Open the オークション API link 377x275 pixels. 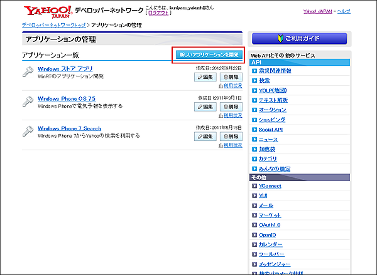point(273,110)
